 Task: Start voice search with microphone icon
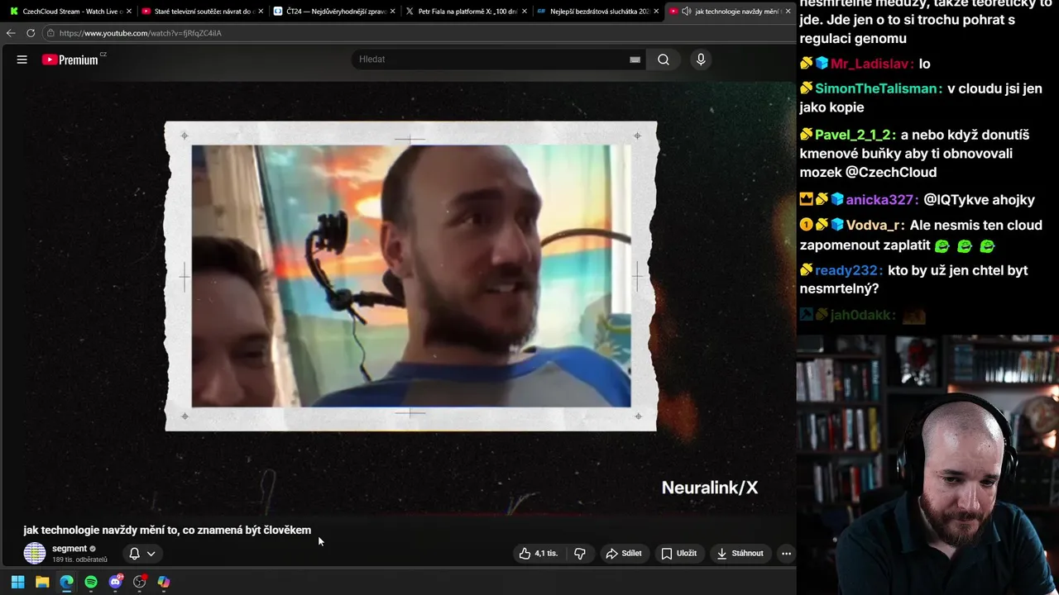(x=701, y=59)
